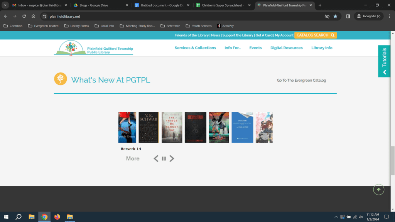Open the Library Forms bookmarks folder
This screenshot has height=222, width=395.
pos(77,26)
